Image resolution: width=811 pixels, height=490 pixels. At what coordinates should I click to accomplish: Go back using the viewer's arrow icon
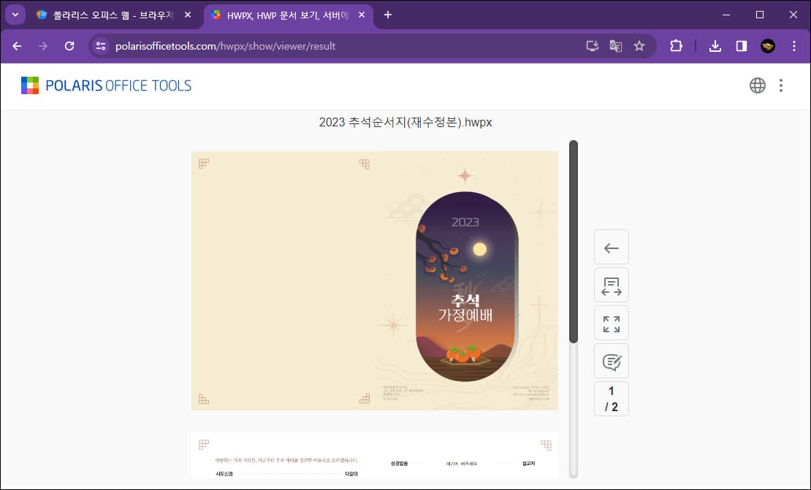[x=612, y=247]
